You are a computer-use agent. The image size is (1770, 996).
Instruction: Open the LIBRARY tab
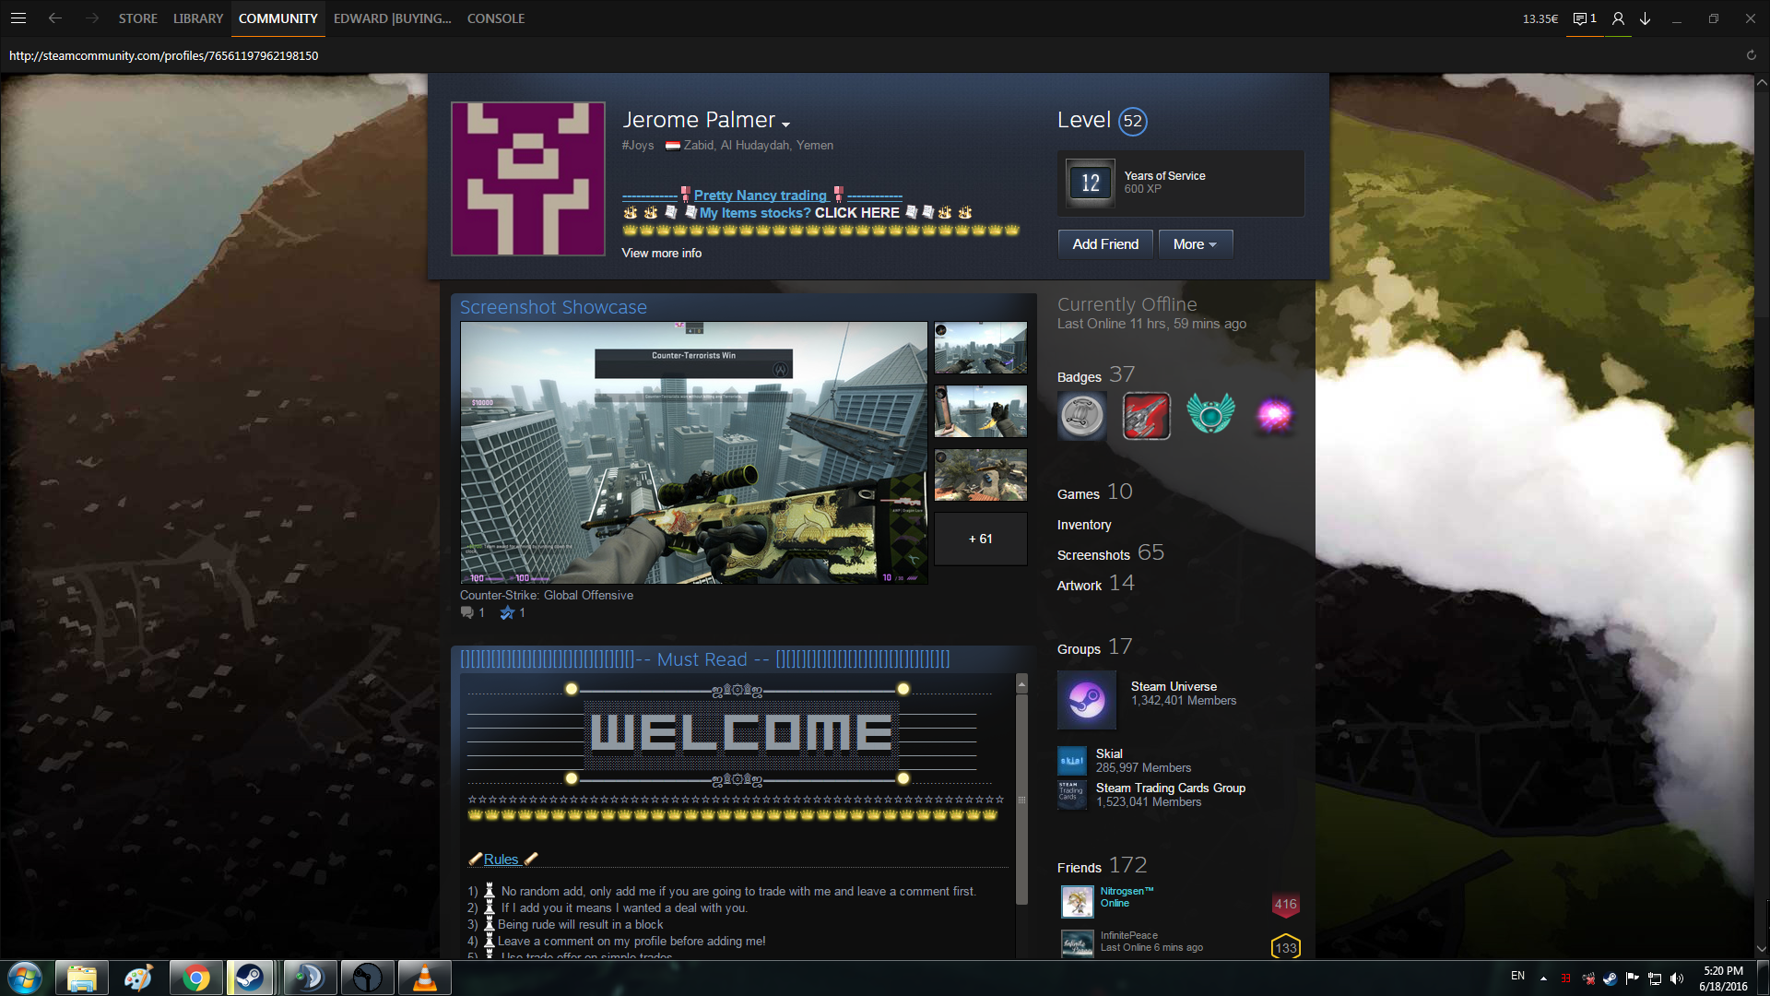coord(198,18)
